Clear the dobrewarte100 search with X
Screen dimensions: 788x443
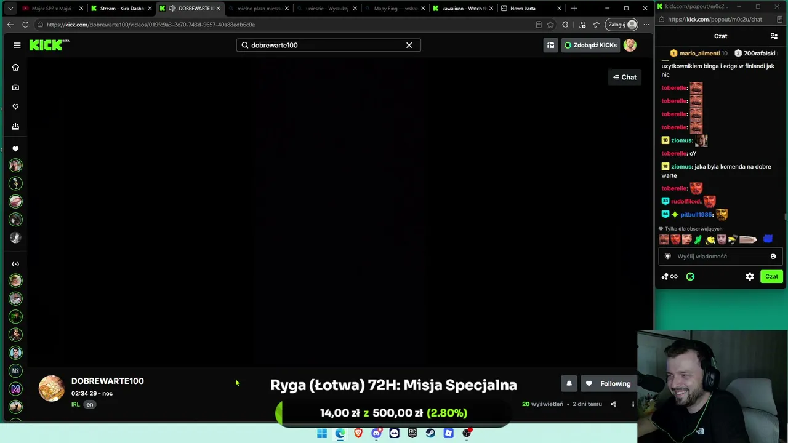tap(409, 45)
